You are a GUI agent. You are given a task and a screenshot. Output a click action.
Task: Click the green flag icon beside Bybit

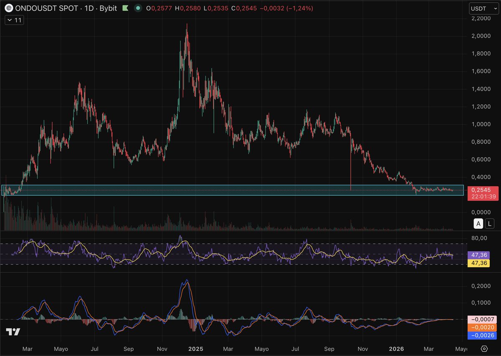pos(125,8)
